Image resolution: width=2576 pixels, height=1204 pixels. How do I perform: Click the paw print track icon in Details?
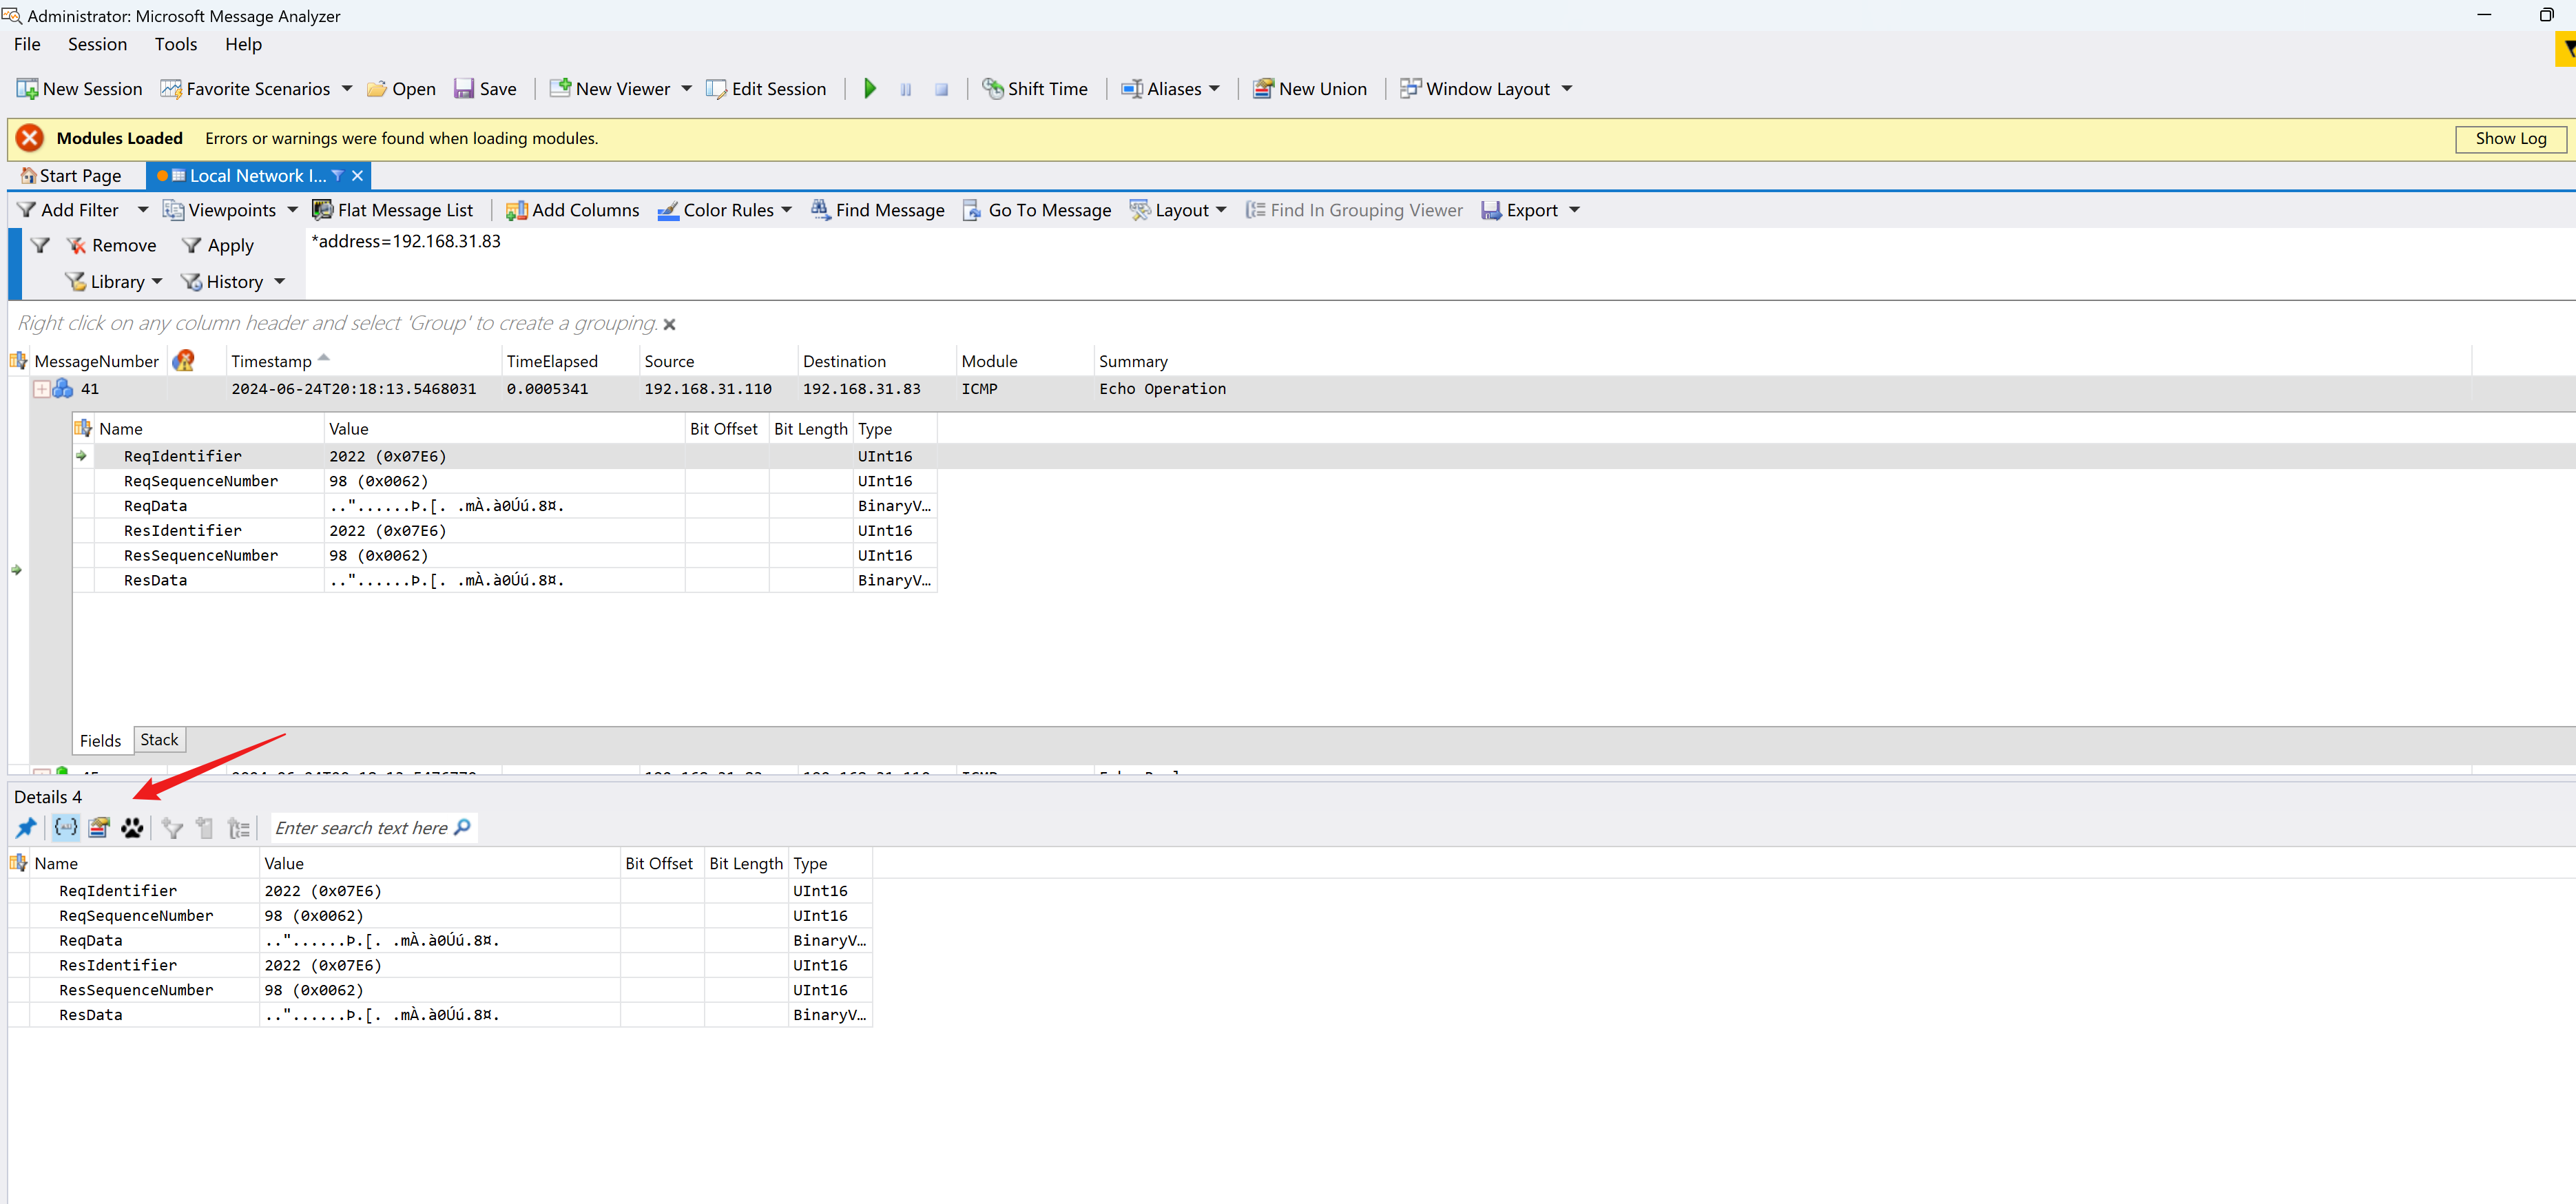pos(132,828)
